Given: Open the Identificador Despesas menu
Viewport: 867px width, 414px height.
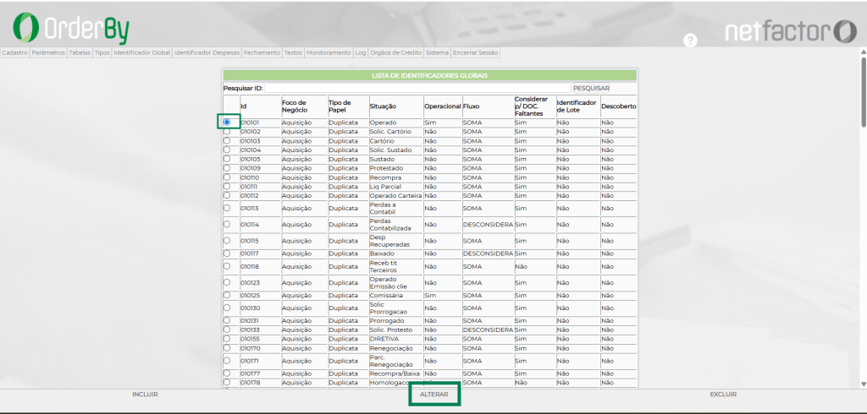Looking at the screenshot, I should (x=207, y=53).
